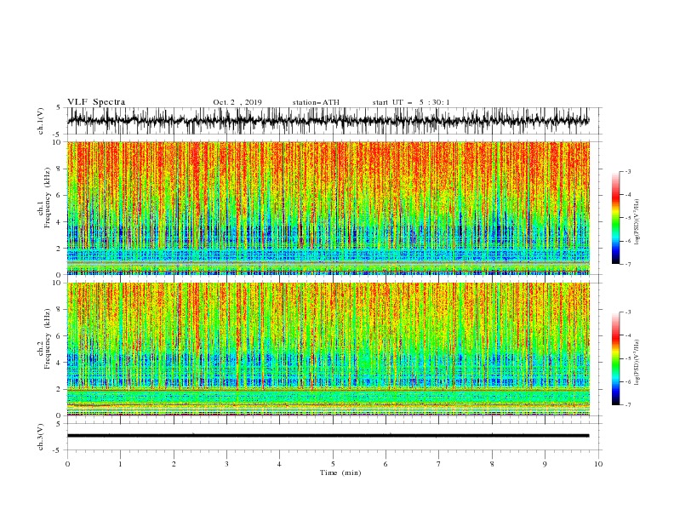
Task: Click time-axis tick label "9"
Action: 545,464
